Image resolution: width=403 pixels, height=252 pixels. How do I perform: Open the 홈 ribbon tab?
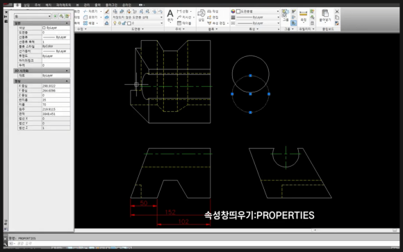point(17,5)
